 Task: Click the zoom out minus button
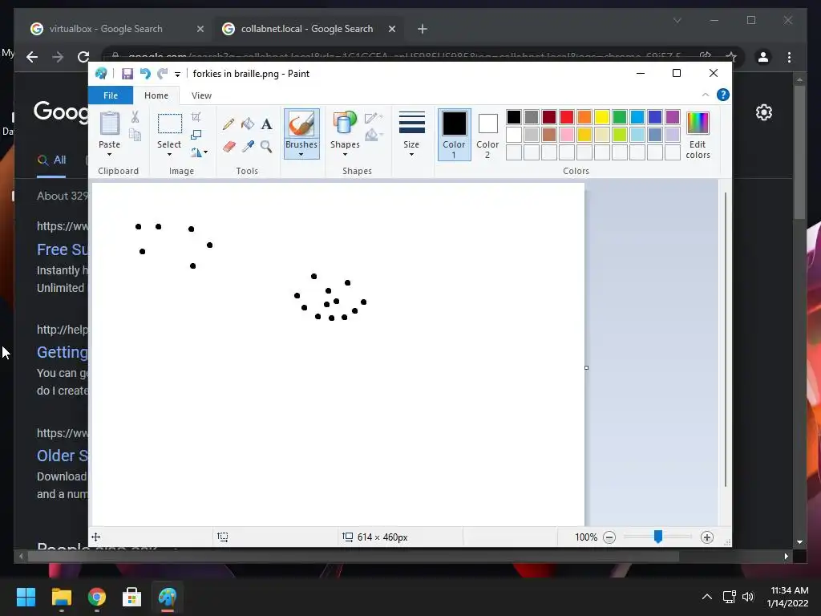(x=609, y=537)
